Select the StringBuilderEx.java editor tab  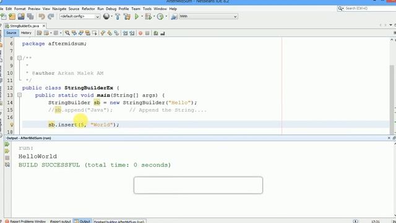point(24,26)
